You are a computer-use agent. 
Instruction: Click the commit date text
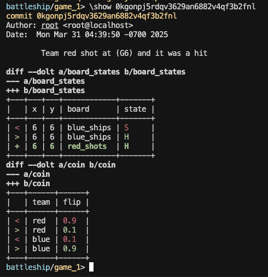pyautogui.click(x=102, y=34)
